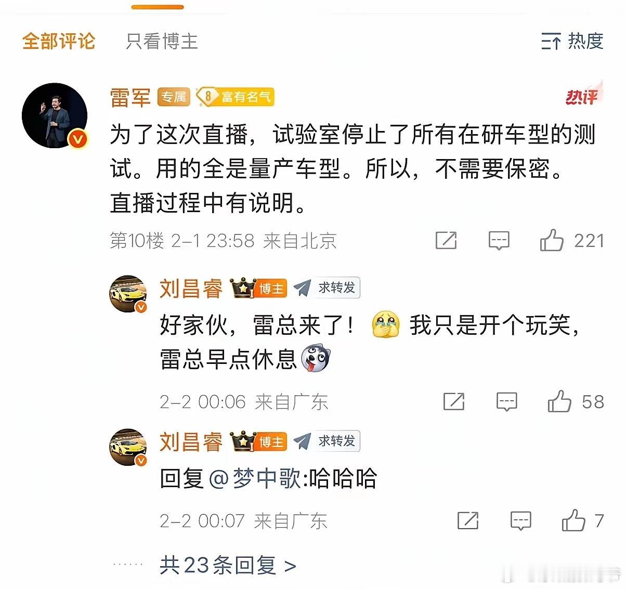
Task: Reply to 雷军's comment via bubble icon
Action: coord(499,241)
